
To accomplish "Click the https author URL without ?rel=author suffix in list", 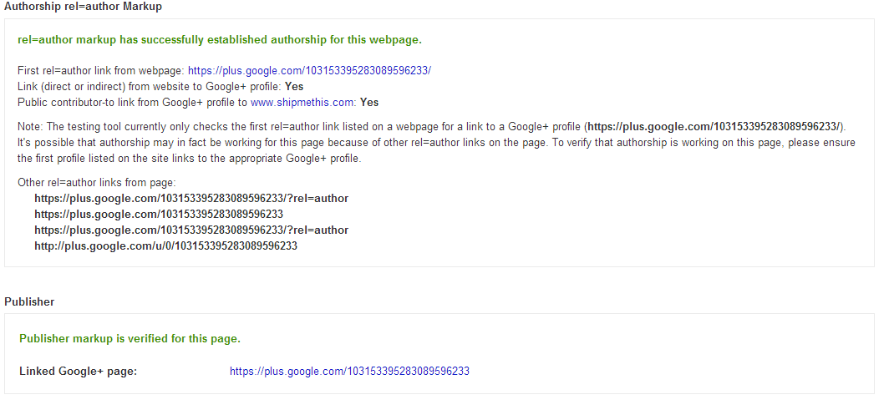I will [x=158, y=215].
